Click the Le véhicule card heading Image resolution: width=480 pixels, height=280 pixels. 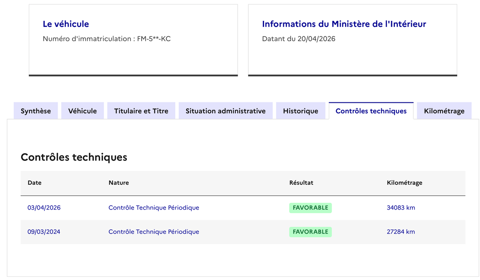(x=66, y=24)
